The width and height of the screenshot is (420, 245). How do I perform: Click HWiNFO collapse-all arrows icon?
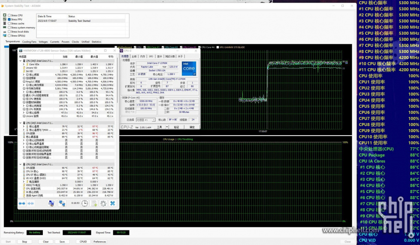click(x=30, y=203)
